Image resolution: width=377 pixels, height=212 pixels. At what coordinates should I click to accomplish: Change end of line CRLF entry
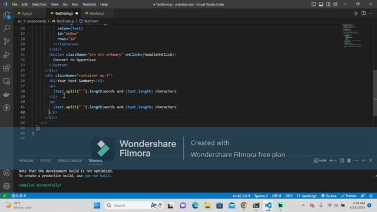[289, 196]
